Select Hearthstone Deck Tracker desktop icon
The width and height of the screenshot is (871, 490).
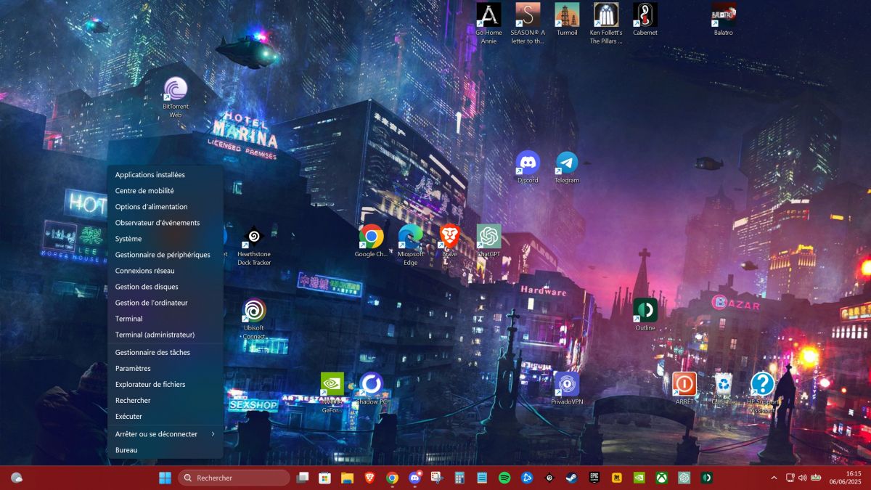pyautogui.click(x=254, y=246)
